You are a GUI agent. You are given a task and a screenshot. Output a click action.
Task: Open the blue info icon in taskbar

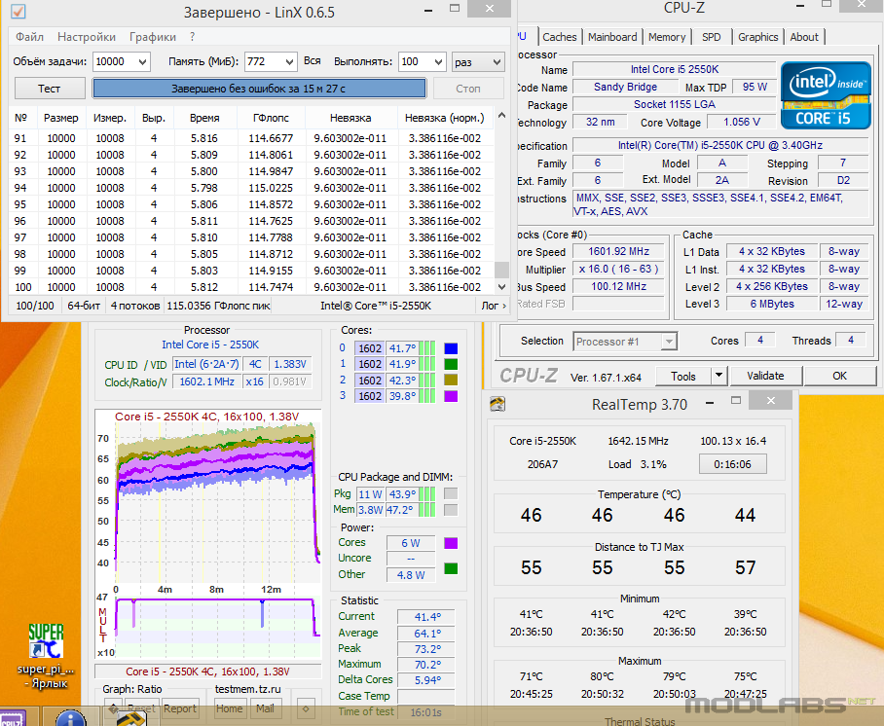pos(70,718)
